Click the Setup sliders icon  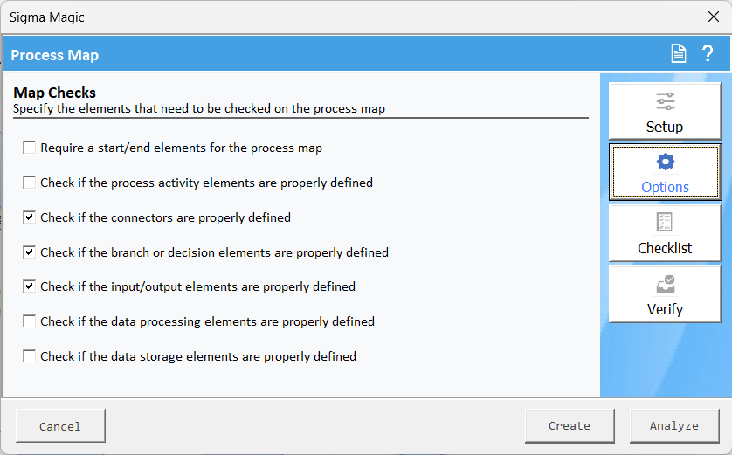click(665, 101)
